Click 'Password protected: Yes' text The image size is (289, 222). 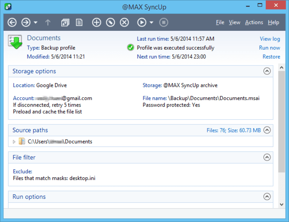coord(171,105)
